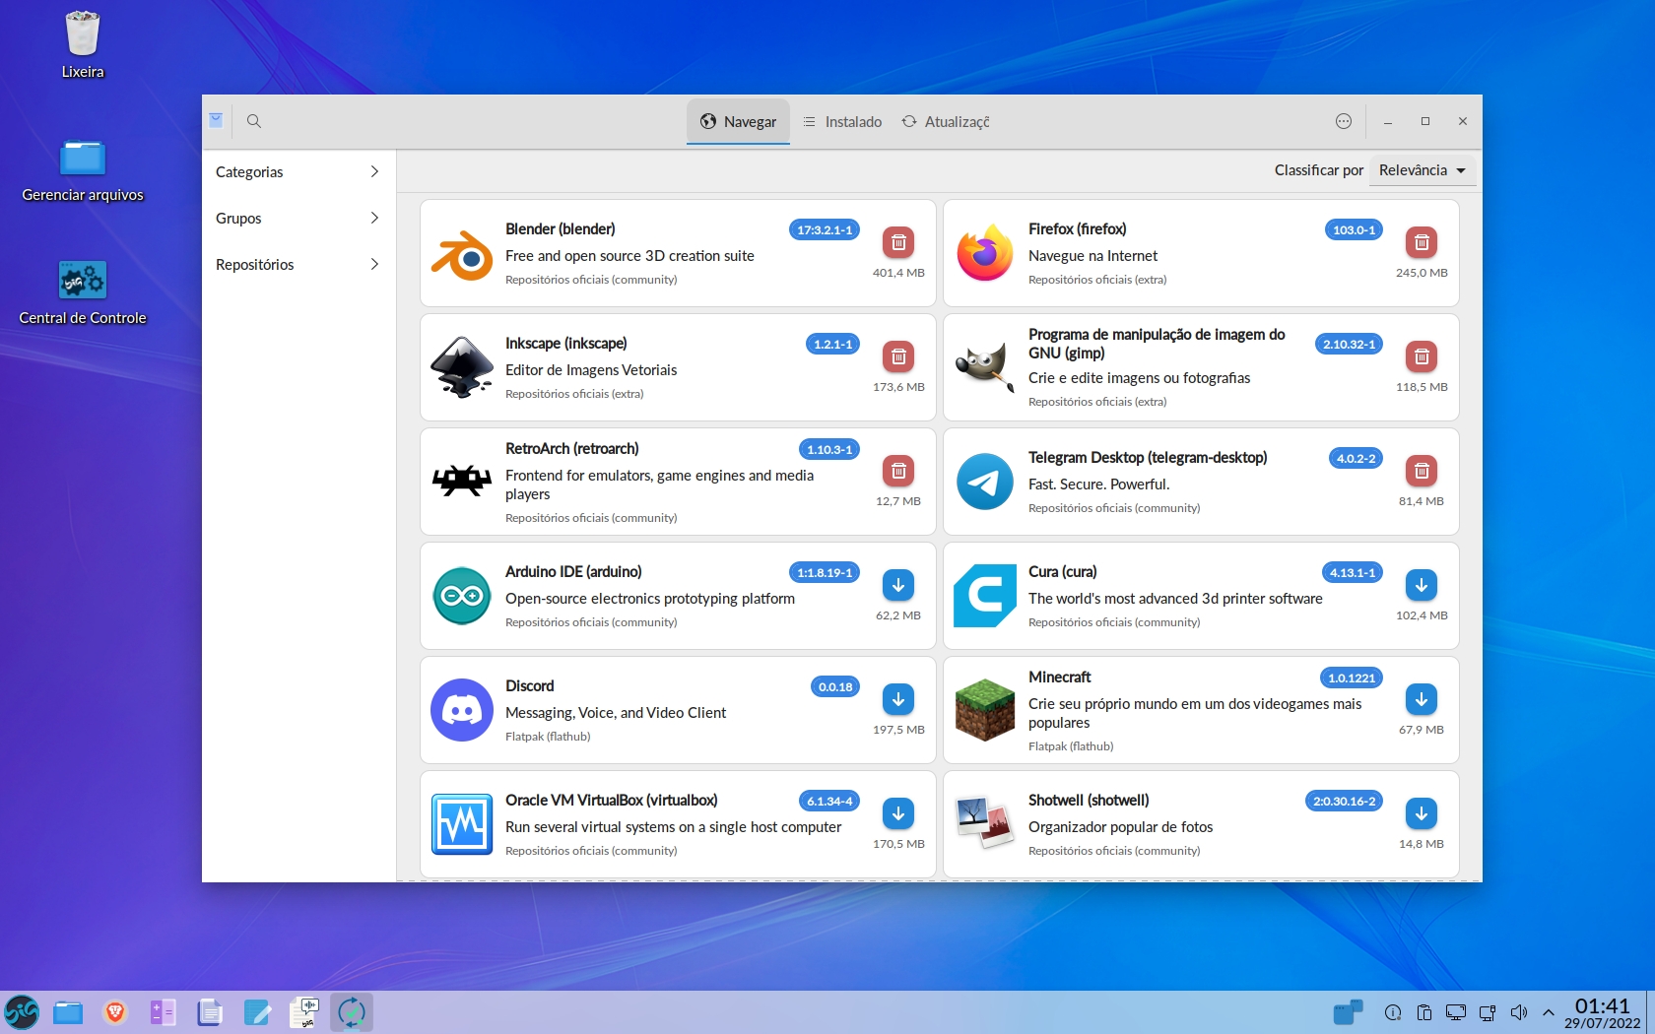
Task: Expand the Grupos sidebar section
Action: pyautogui.click(x=298, y=219)
